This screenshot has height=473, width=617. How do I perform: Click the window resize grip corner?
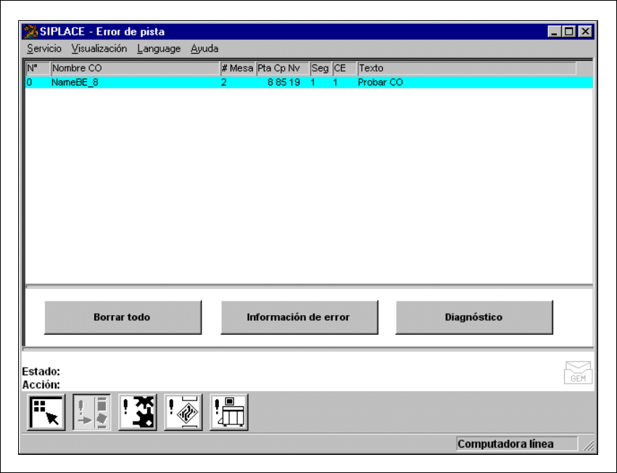pyautogui.click(x=589, y=445)
